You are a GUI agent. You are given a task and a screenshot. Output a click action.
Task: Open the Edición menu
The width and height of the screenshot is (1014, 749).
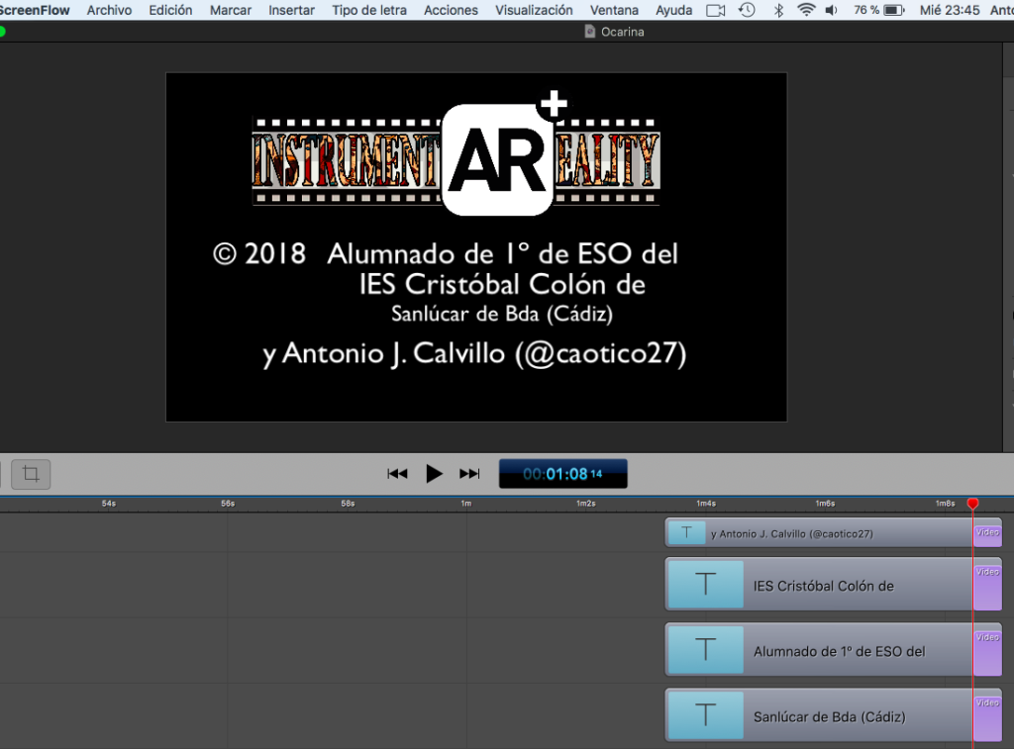[x=170, y=10]
